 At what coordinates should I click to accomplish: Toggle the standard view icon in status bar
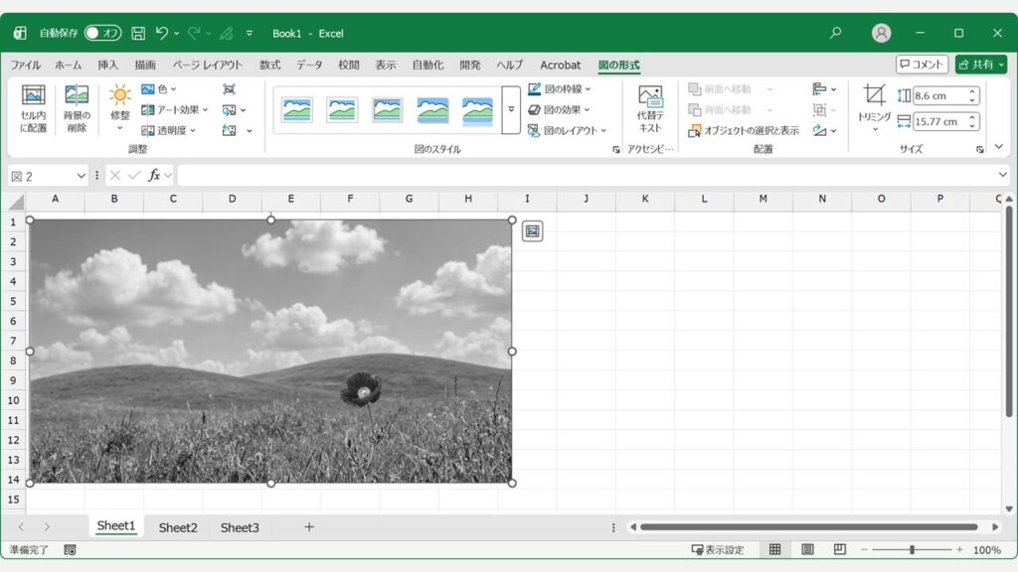772,549
